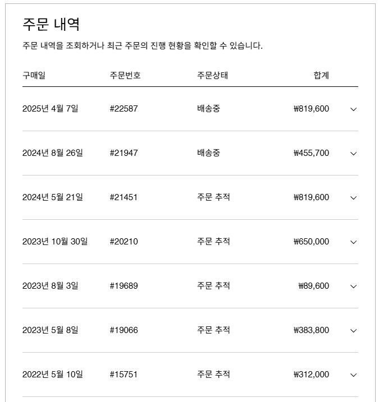This screenshot has width=379, height=402.
Task: Click 주문 추적 for order #15751
Action: pos(213,375)
